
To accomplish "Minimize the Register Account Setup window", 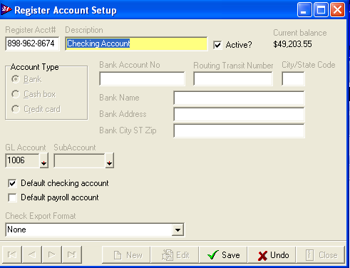I will [304, 10].
